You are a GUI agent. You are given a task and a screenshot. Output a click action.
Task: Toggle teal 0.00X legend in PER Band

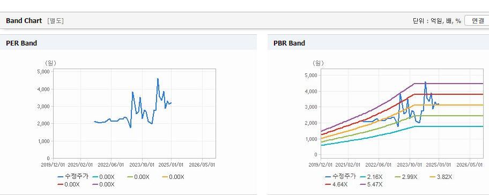coord(104,177)
